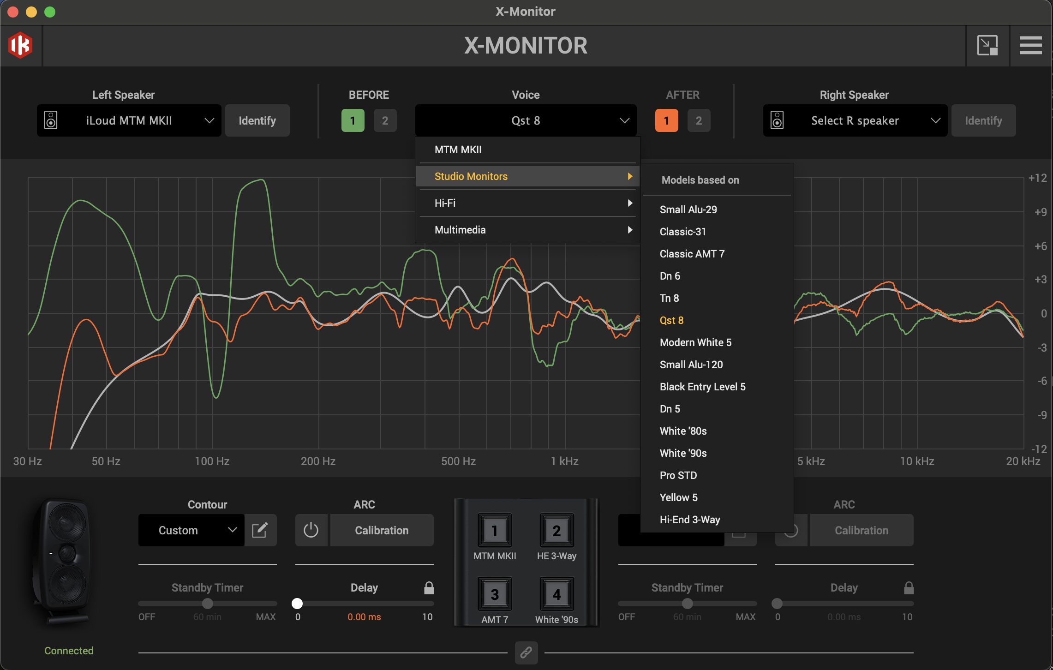This screenshot has width=1053, height=670.
Task: Choose the Small Alu-120 model
Action: tap(717, 365)
